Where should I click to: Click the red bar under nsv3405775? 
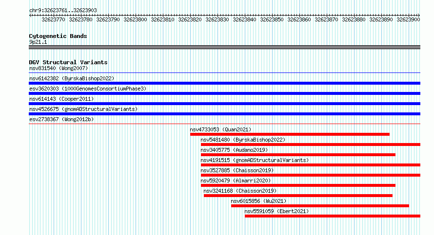click(x=298, y=155)
